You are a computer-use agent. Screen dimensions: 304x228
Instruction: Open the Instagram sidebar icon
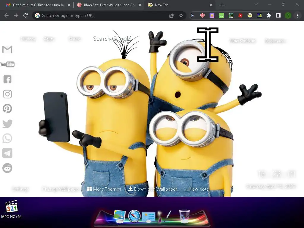click(x=7, y=94)
